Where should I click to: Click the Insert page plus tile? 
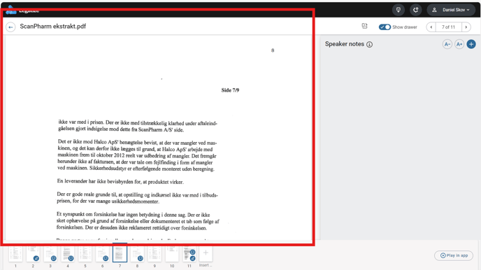click(x=206, y=253)
